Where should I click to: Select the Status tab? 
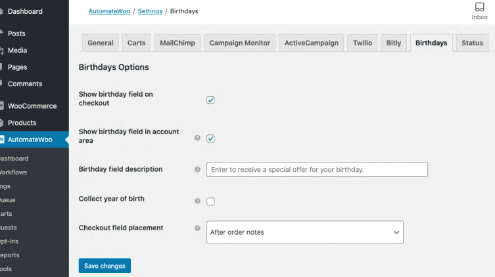click(471, 43)
